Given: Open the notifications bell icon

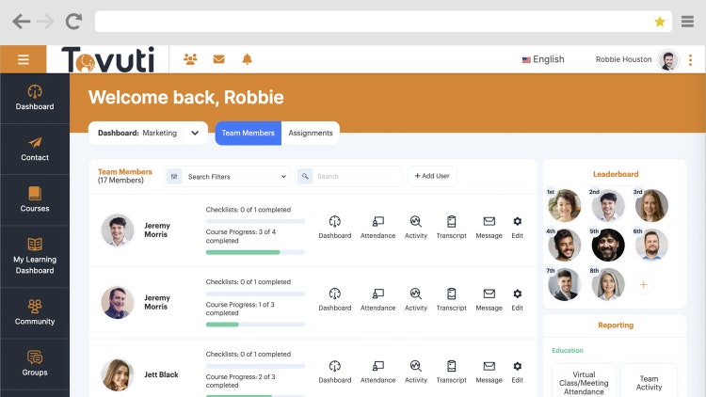Looking at the screenshot, I should (247, 59).
